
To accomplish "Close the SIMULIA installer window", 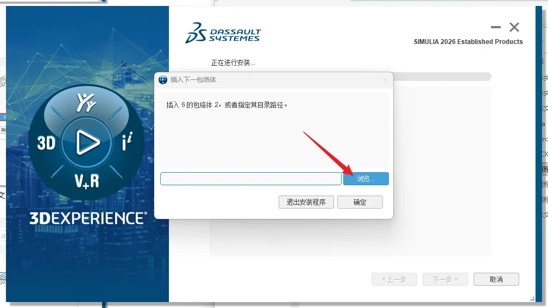I will tap(514, 27).
